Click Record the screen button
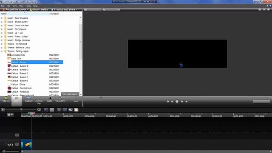This screenshot has height=153, width=272. click(x=14, y=9)
